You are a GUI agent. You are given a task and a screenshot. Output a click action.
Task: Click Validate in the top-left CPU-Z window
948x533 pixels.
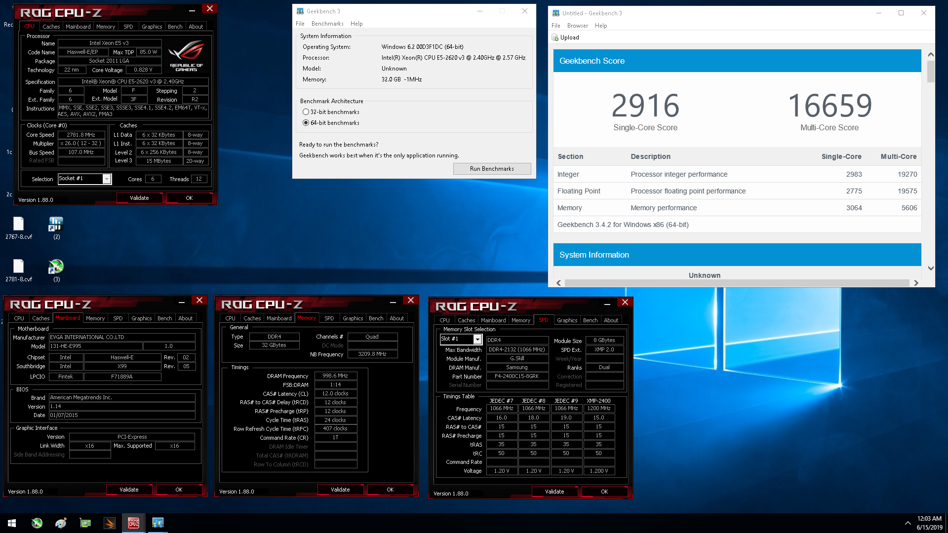139,198
